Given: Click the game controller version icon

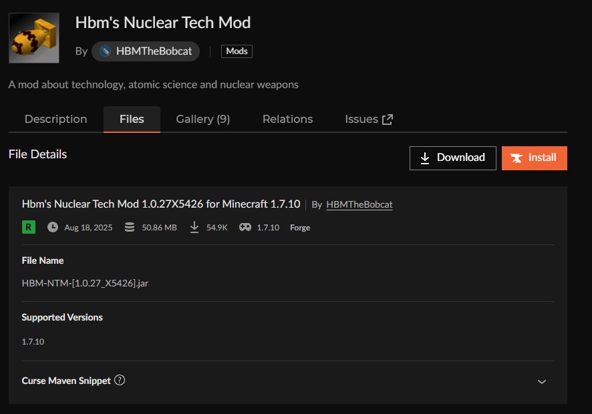Looking at the screenshot, I should 245,227.
